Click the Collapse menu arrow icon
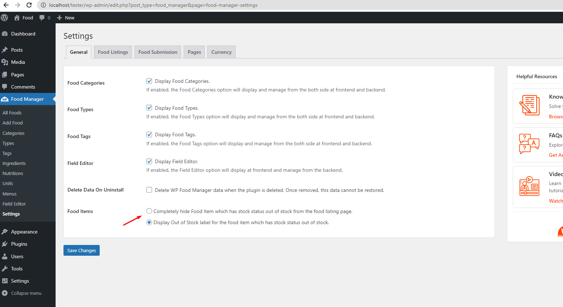 click(5, 293)
